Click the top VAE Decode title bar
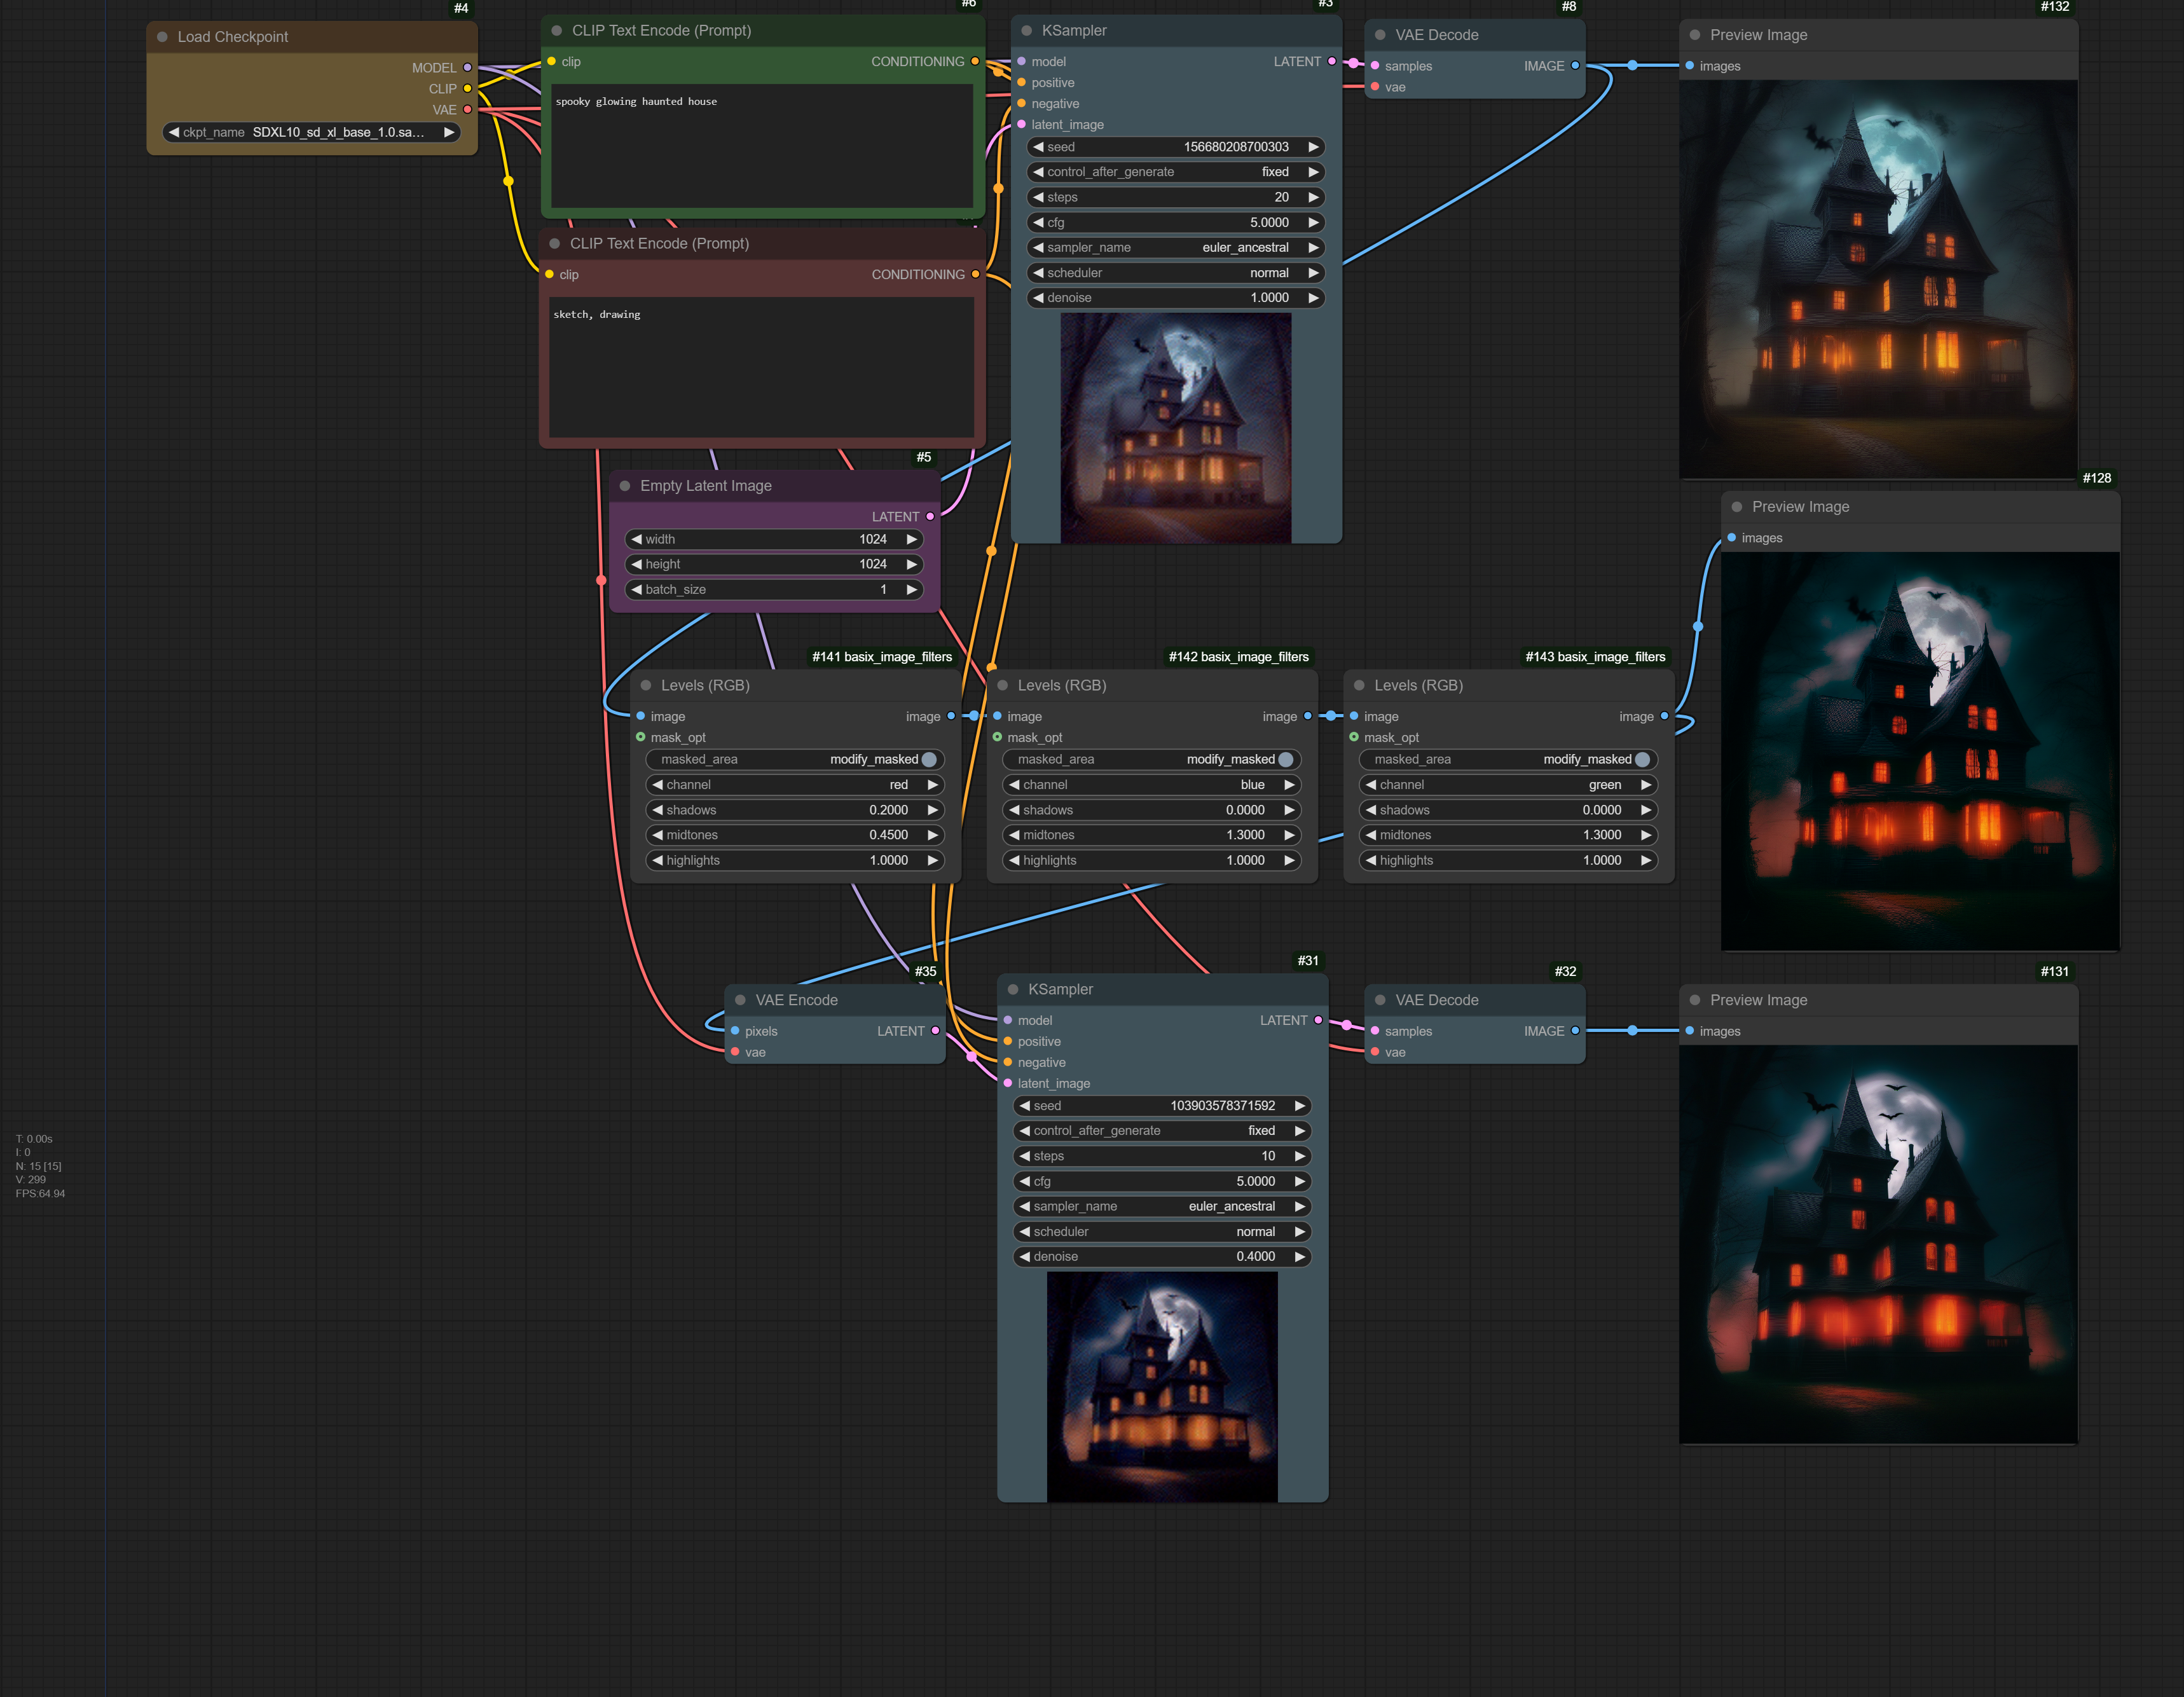 click(x=1475, y=35)
